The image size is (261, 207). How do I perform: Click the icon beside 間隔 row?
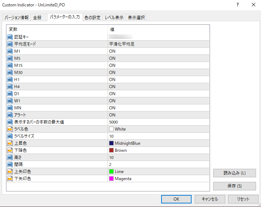[10, 165]
